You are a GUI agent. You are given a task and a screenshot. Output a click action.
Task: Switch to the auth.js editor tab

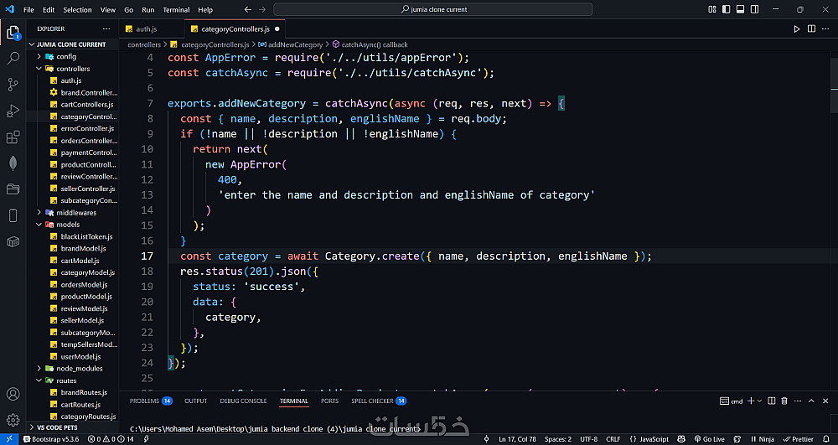click(146, 28)
